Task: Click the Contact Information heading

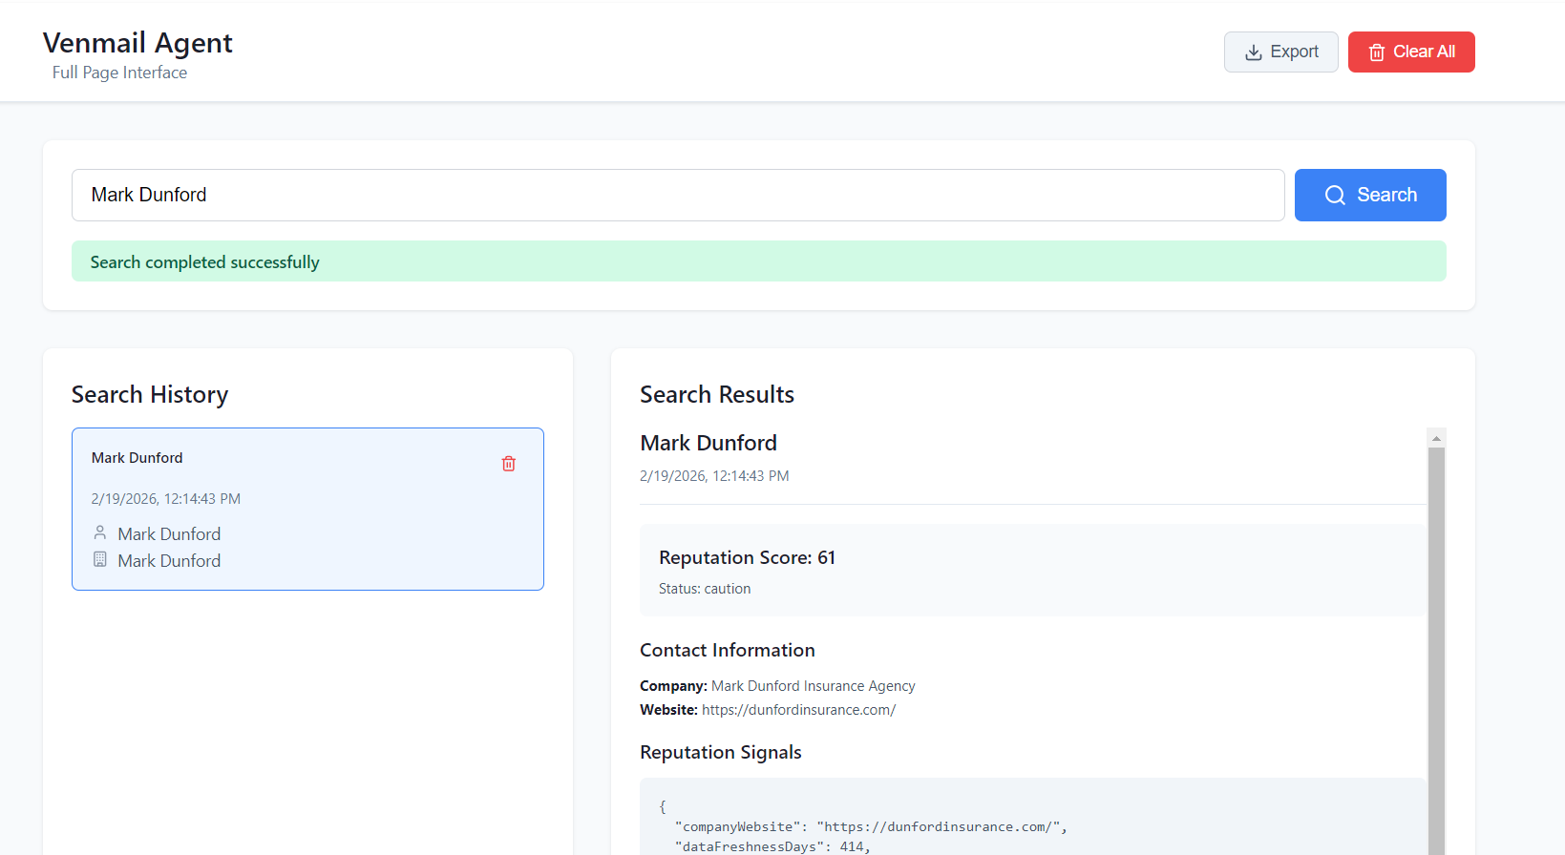Action: (x=728, y=650)
